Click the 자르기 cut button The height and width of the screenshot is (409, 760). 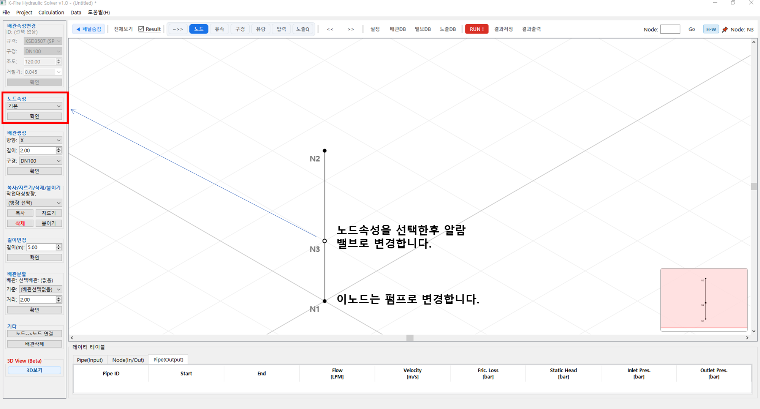[x=49, y=213]
